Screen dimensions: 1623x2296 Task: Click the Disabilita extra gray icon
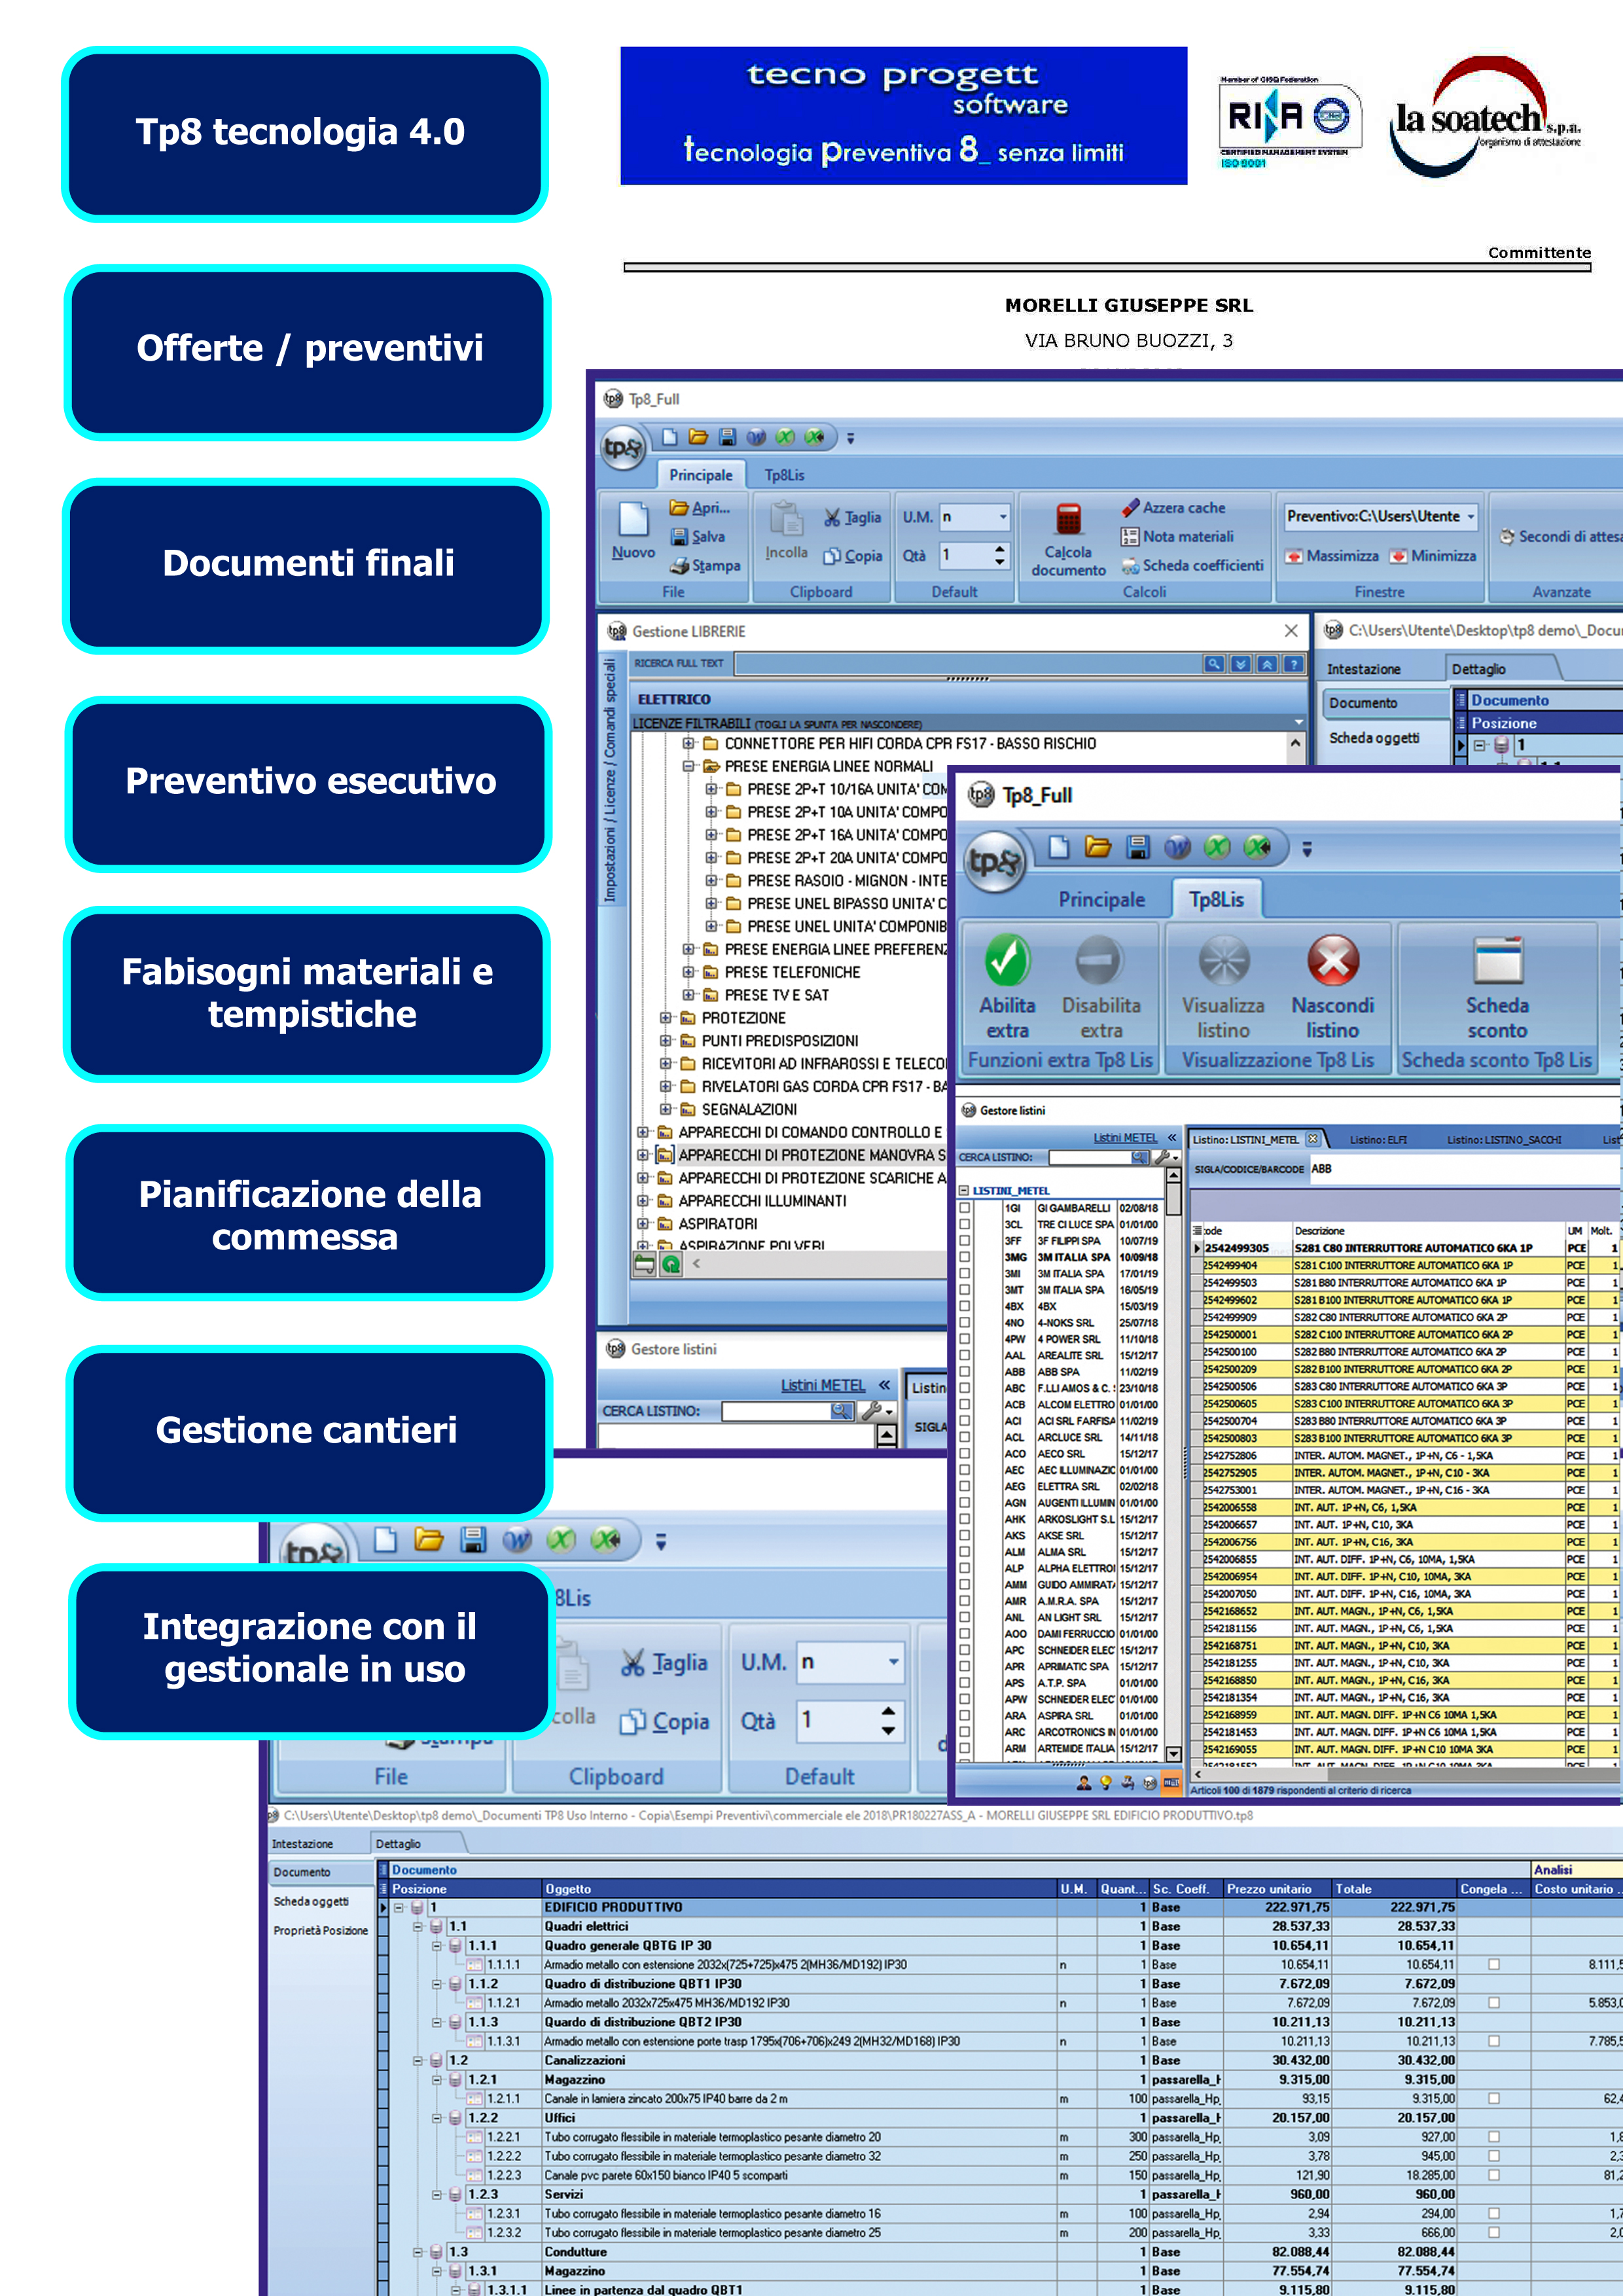coord(1099,961)
